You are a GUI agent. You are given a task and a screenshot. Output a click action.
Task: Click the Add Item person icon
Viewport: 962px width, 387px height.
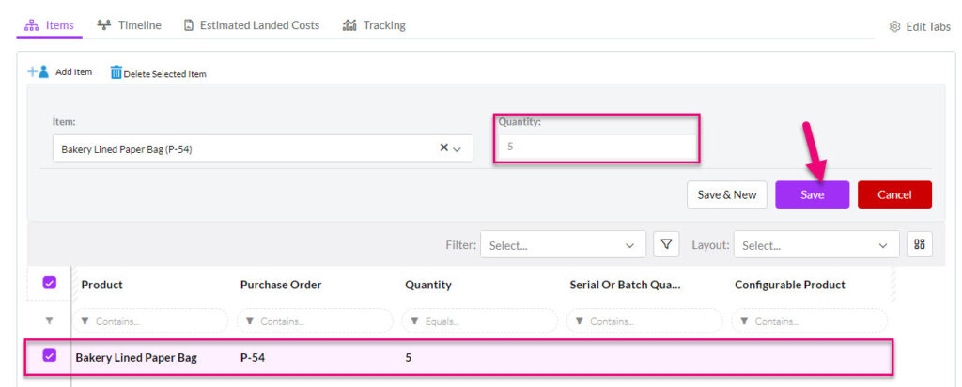38,71
